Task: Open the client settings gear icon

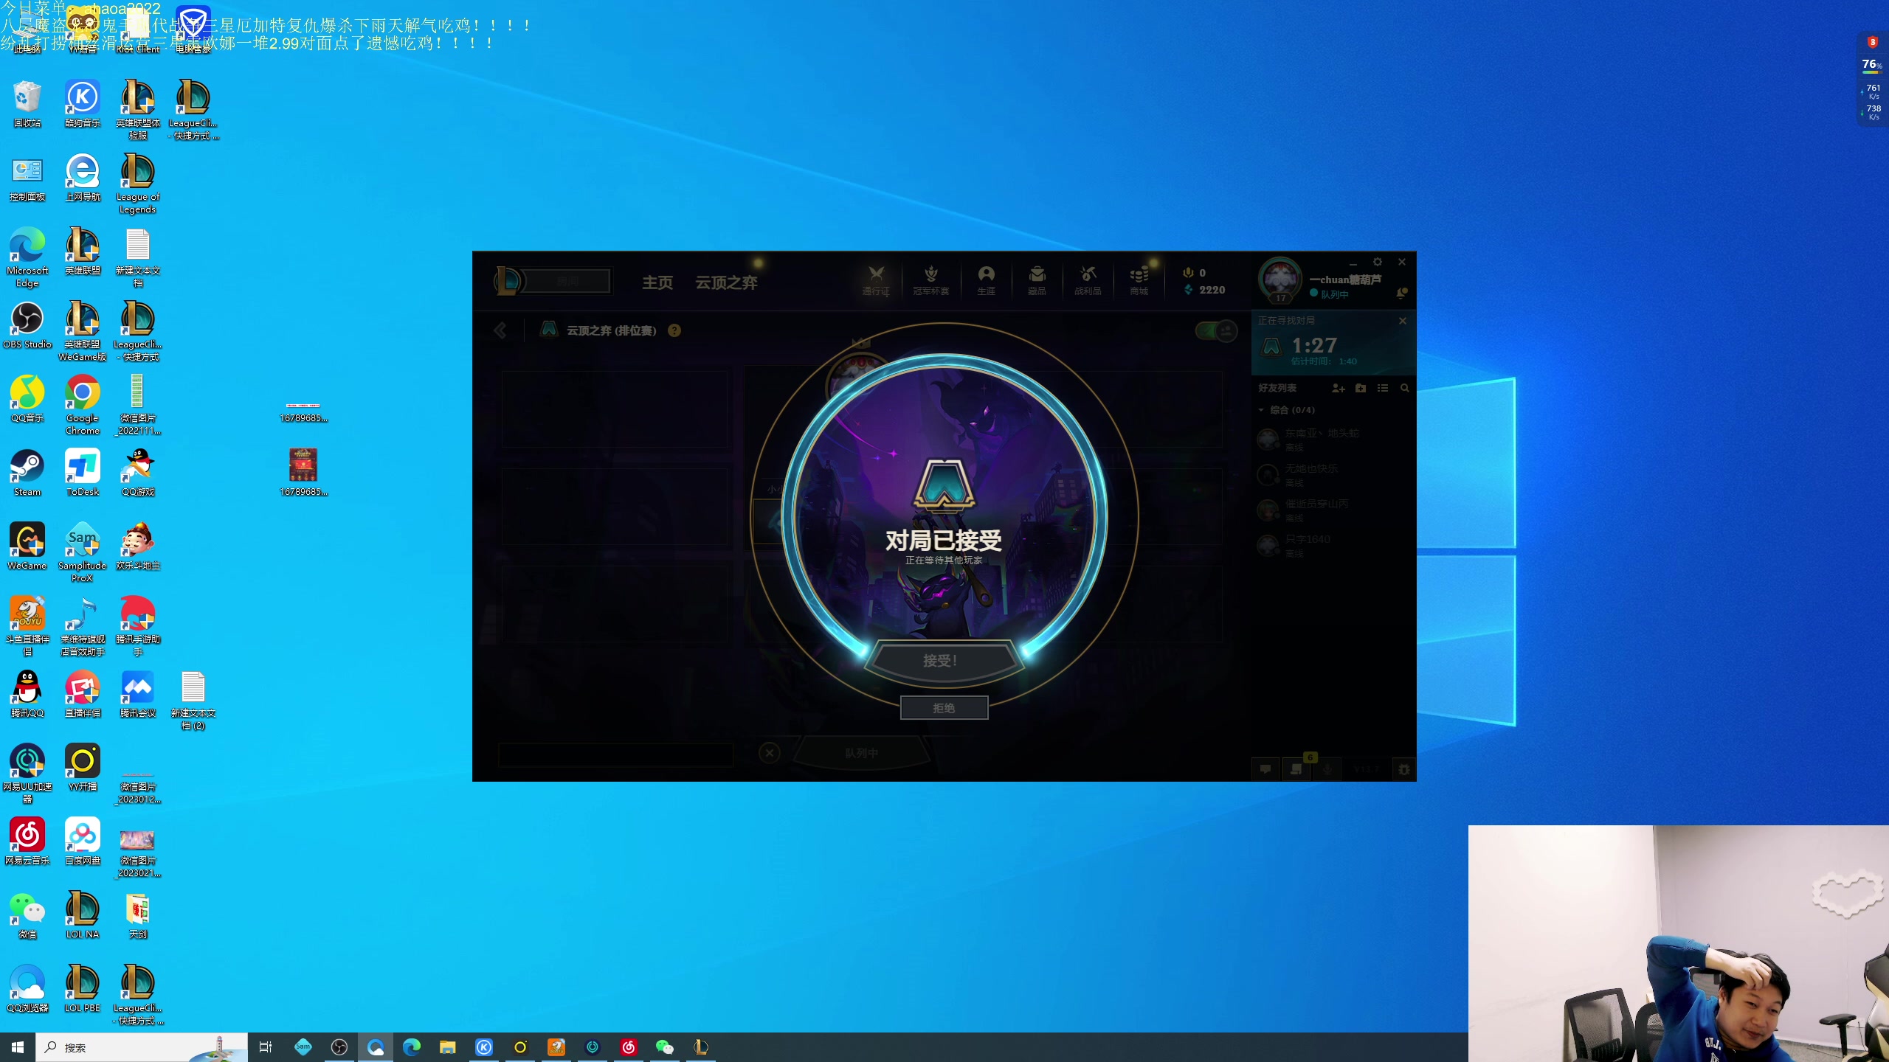Action: coord(1378,262)
